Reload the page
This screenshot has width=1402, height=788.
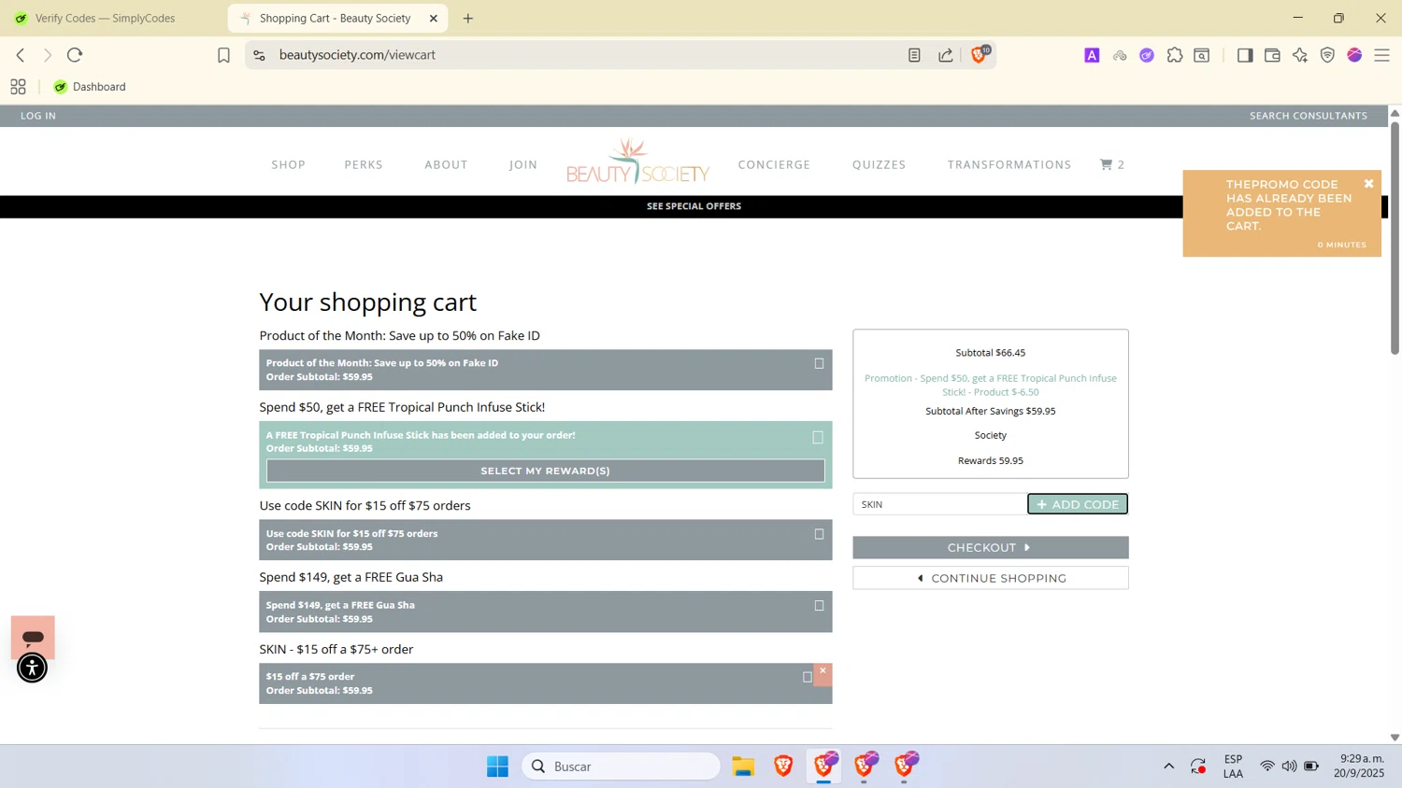75,55
